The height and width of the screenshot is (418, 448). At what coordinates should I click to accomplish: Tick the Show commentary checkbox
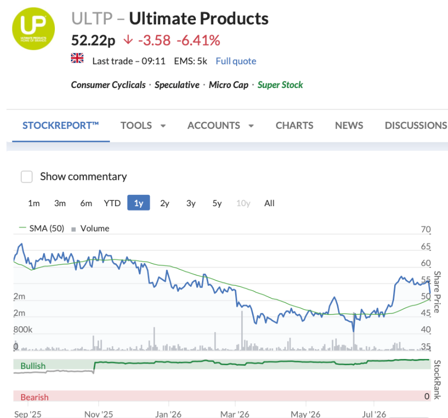click(26, 177)
